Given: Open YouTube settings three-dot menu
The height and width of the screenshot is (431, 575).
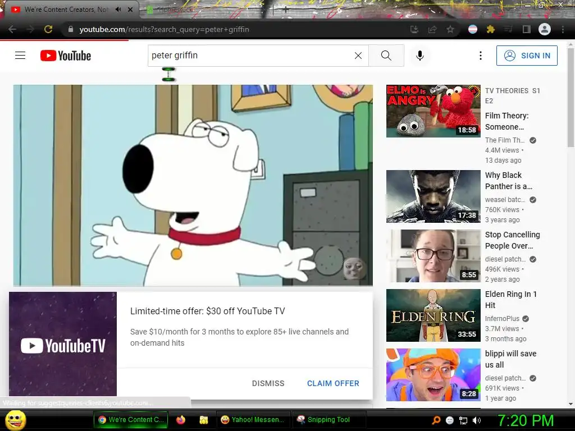Looking at the screenshot, I should [x=481, y=56].
